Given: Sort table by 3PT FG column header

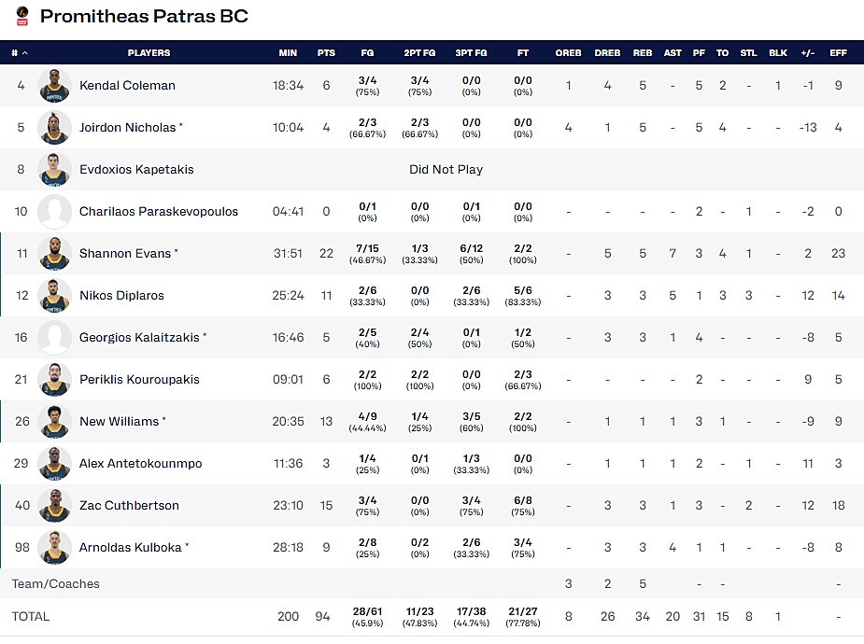Looking at the screenshot, I should (x=471, y=53).
